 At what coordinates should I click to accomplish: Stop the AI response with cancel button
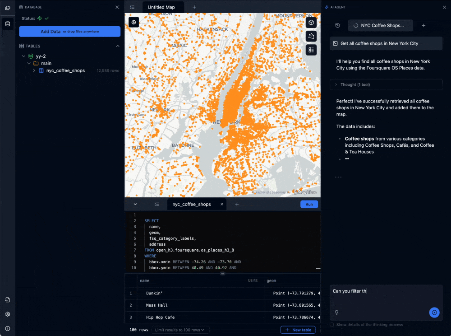click(x=434, y=313)
